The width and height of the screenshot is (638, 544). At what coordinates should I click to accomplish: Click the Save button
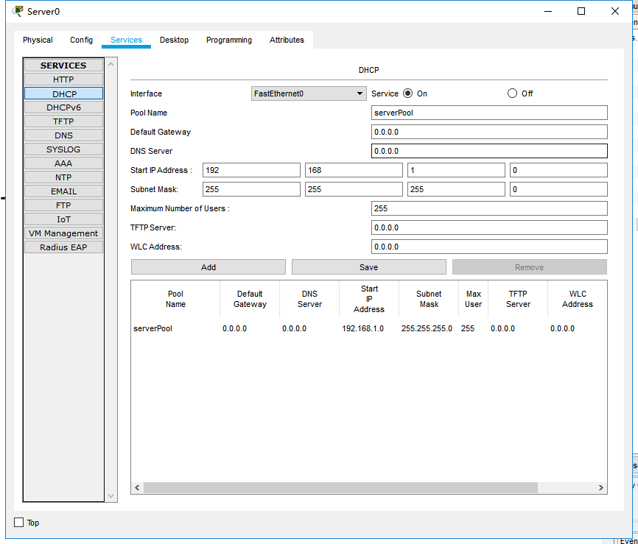coord(368,267)
